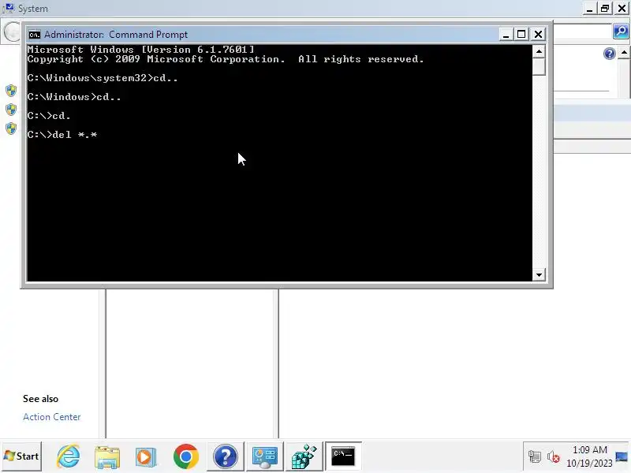Click the Microsoft Windows Version 6.1.7601 text
631x473 pixels.
141,50
